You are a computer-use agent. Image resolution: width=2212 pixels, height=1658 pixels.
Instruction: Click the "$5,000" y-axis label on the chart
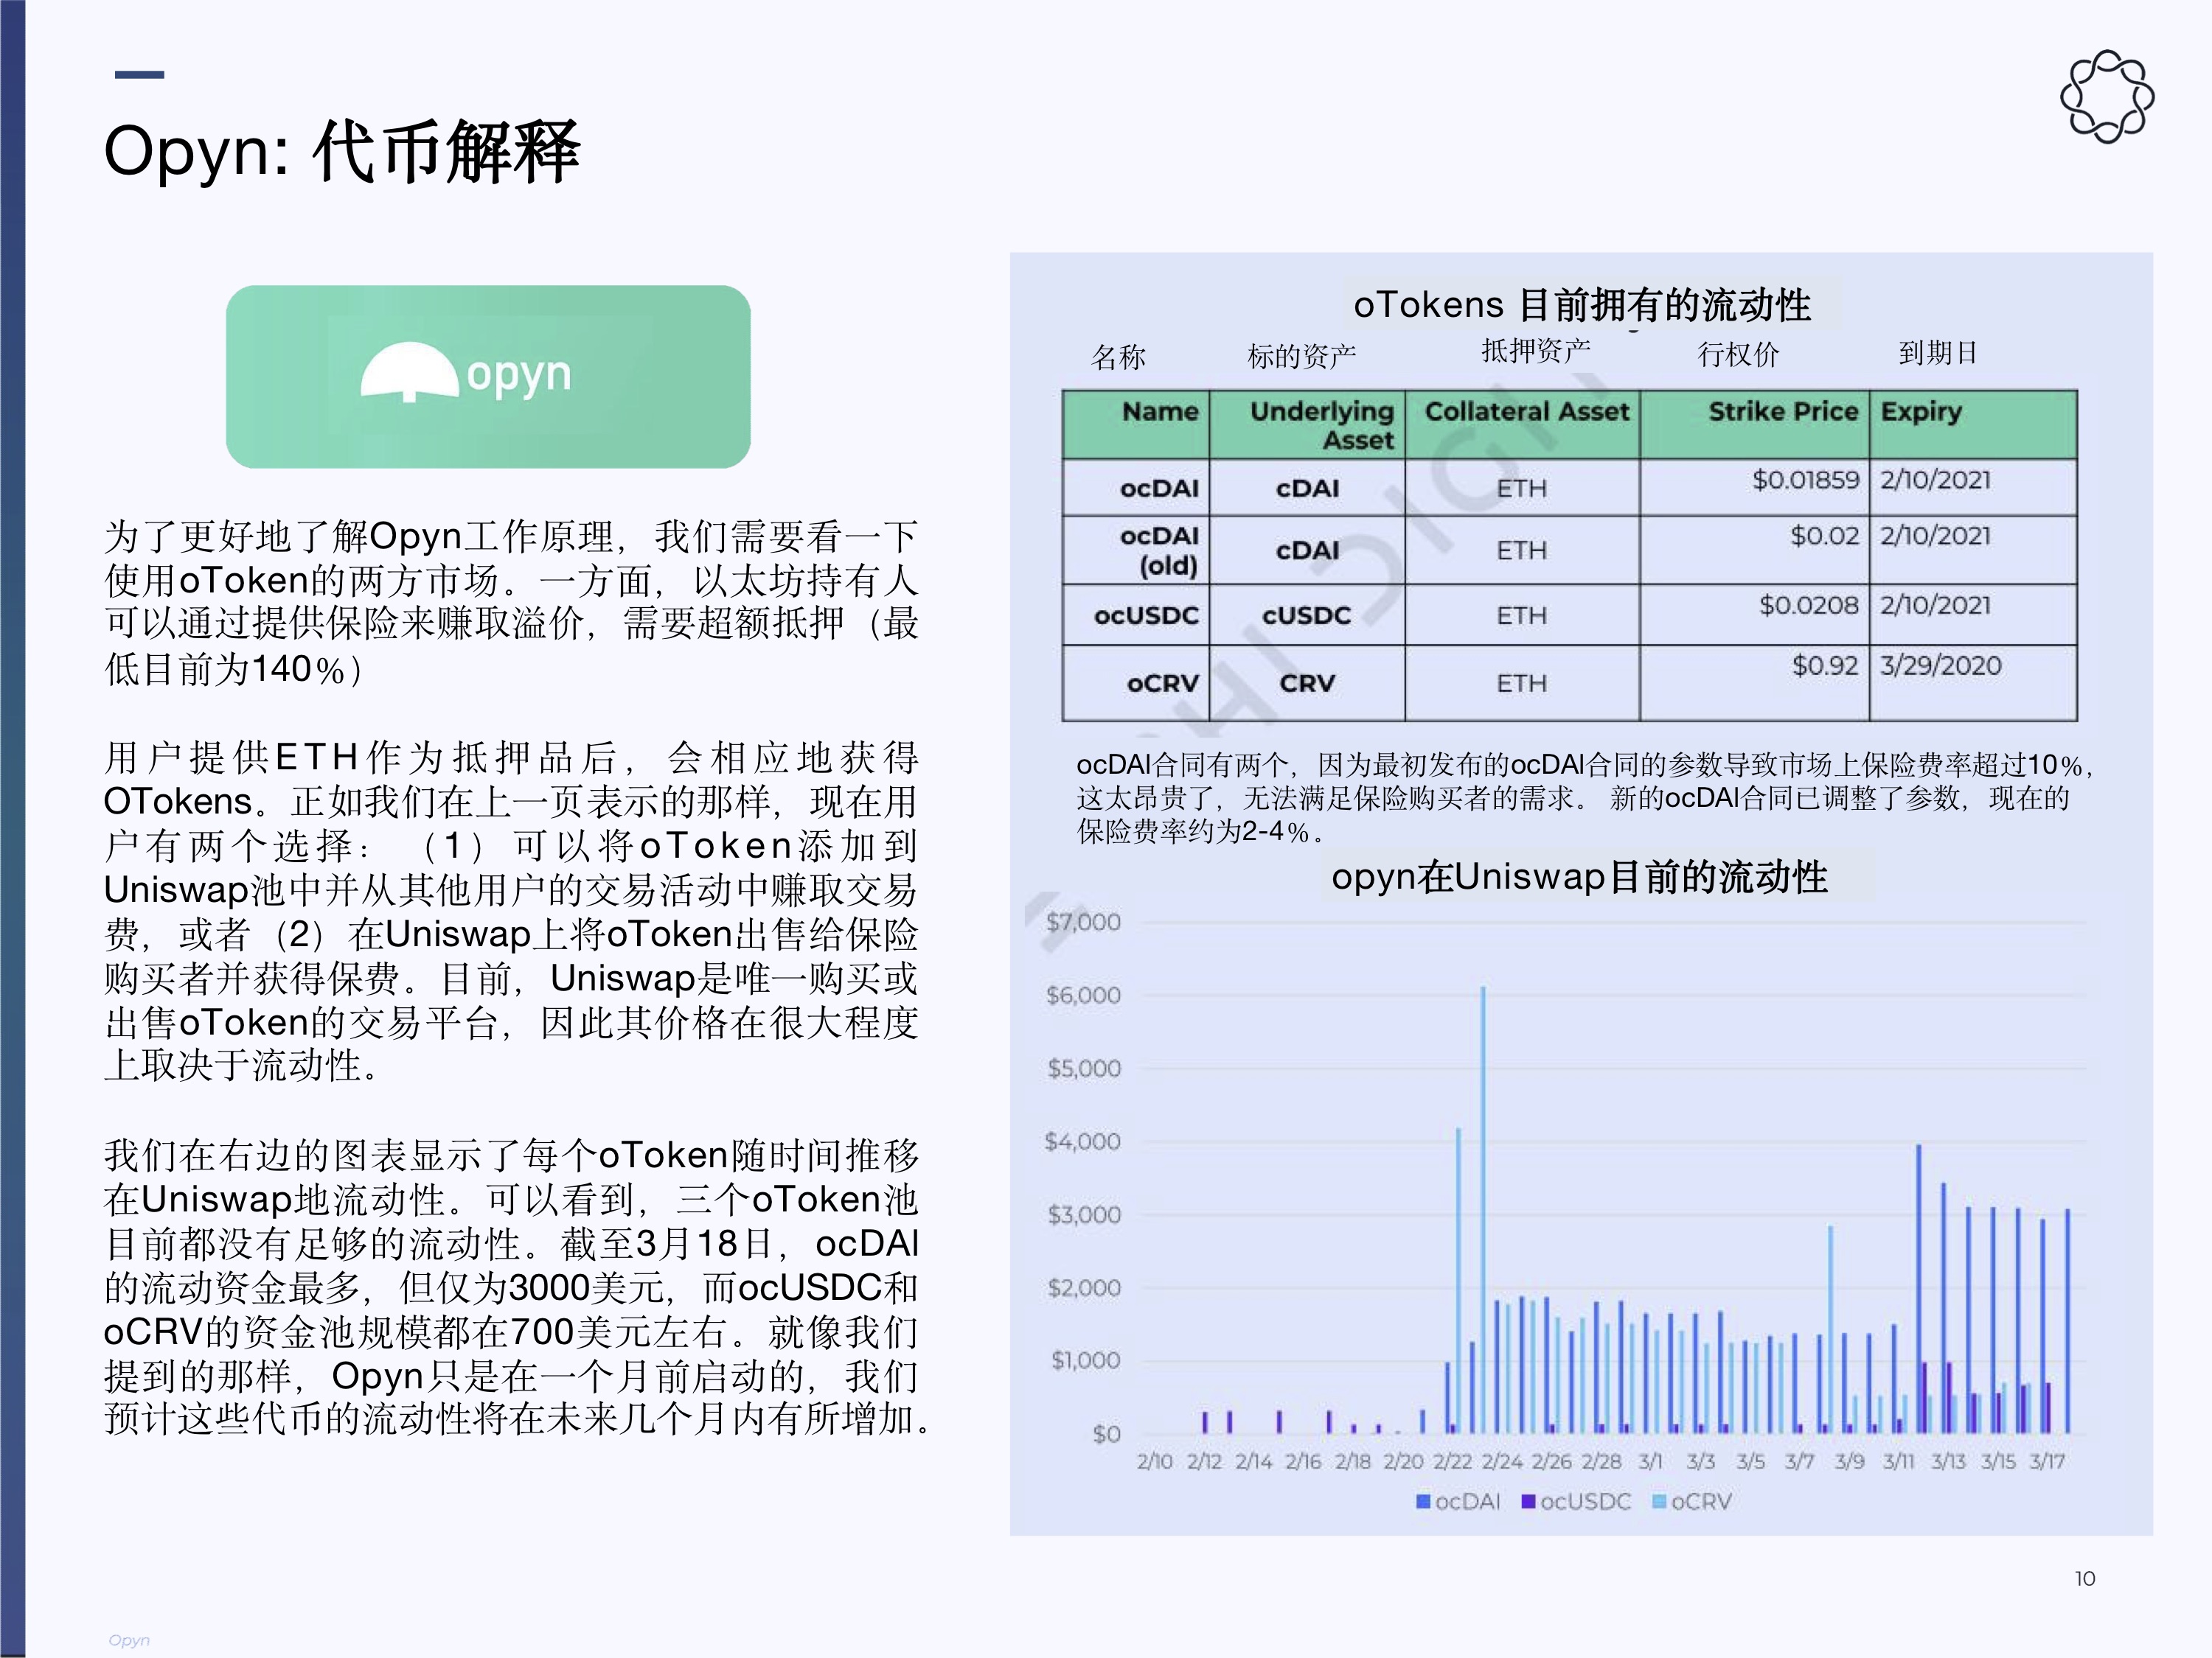[x=1084, y=1068]
